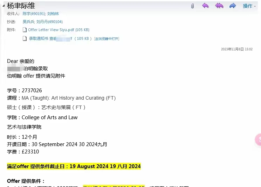
Task: Click the Reply arrow icon
Action: (x=205, y=6)
